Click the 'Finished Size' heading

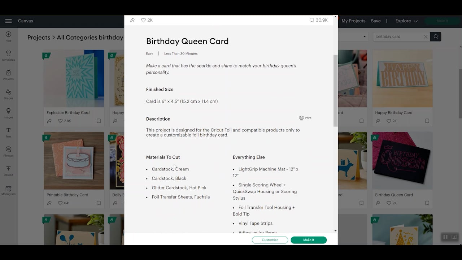tap(160, 89)
